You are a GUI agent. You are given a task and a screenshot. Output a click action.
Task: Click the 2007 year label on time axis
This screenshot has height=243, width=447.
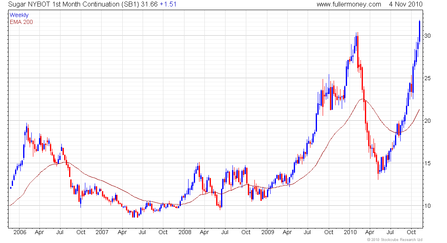102,232
